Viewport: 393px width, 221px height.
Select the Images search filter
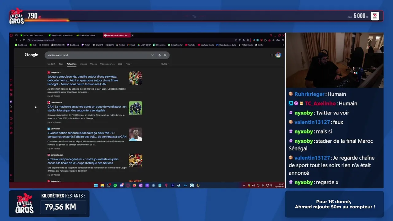[x=83, y=64]
